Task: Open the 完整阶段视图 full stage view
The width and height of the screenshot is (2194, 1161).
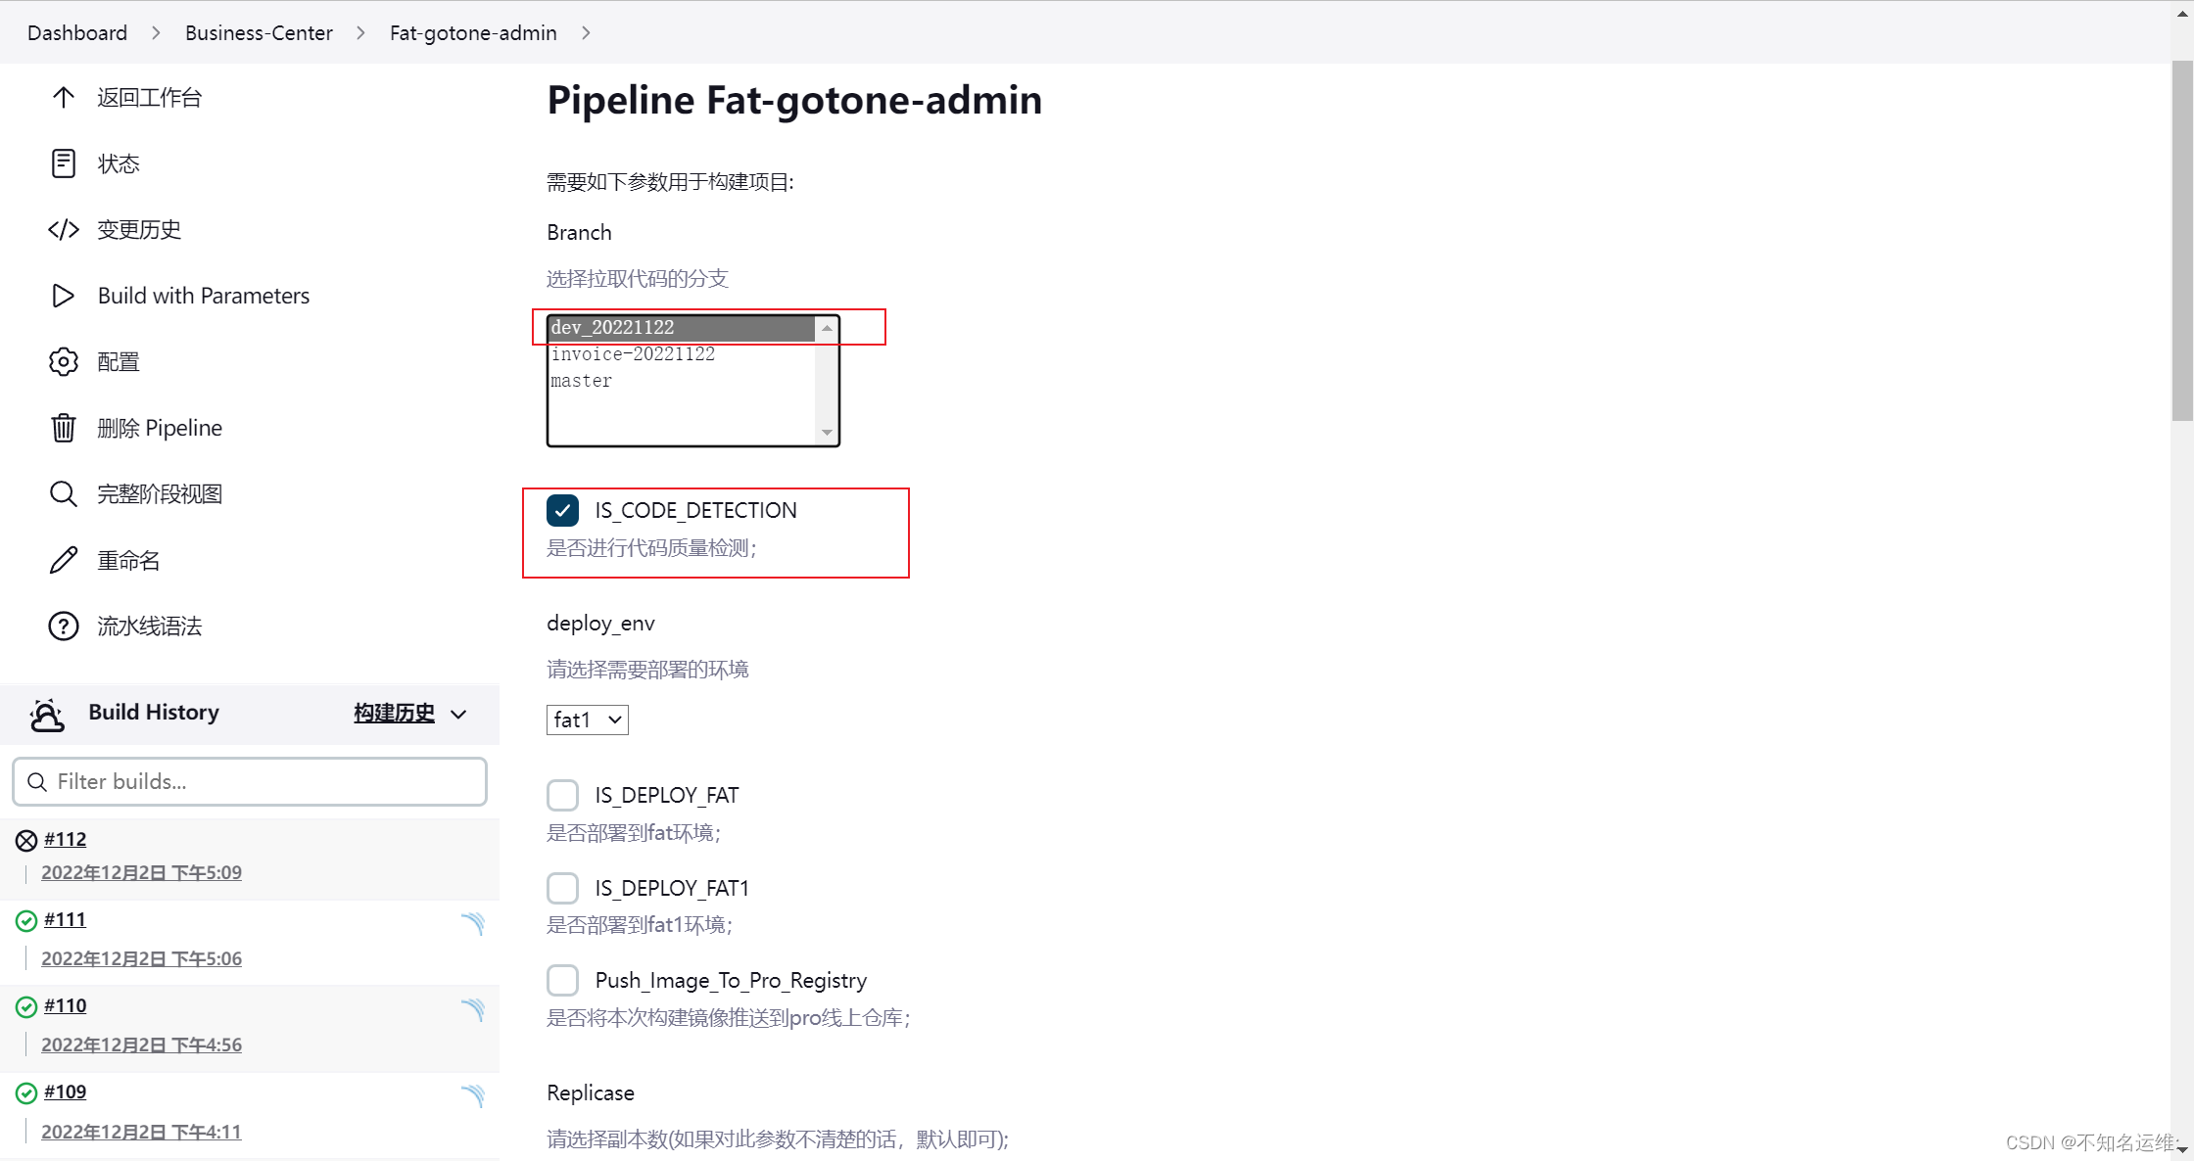Action: coord(159,493)
